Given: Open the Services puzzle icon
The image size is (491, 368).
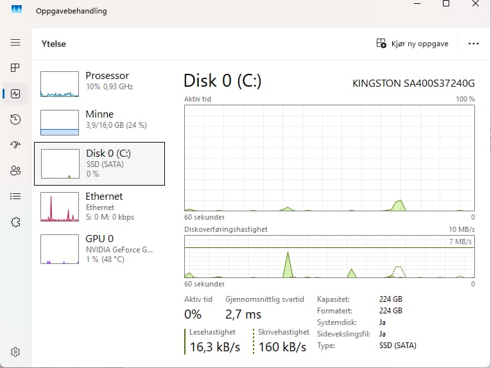Looking at the screenshot, I should pos(15,222).
